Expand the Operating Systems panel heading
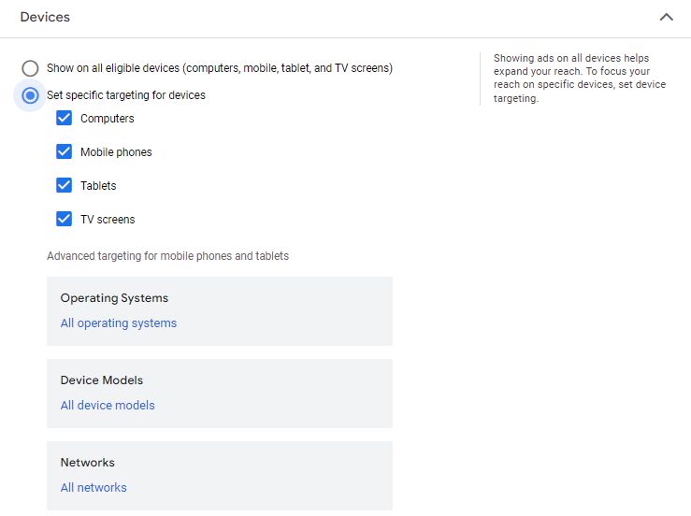Image resolution: width=691 pixels, height=516 pixels. coord(114,298)
